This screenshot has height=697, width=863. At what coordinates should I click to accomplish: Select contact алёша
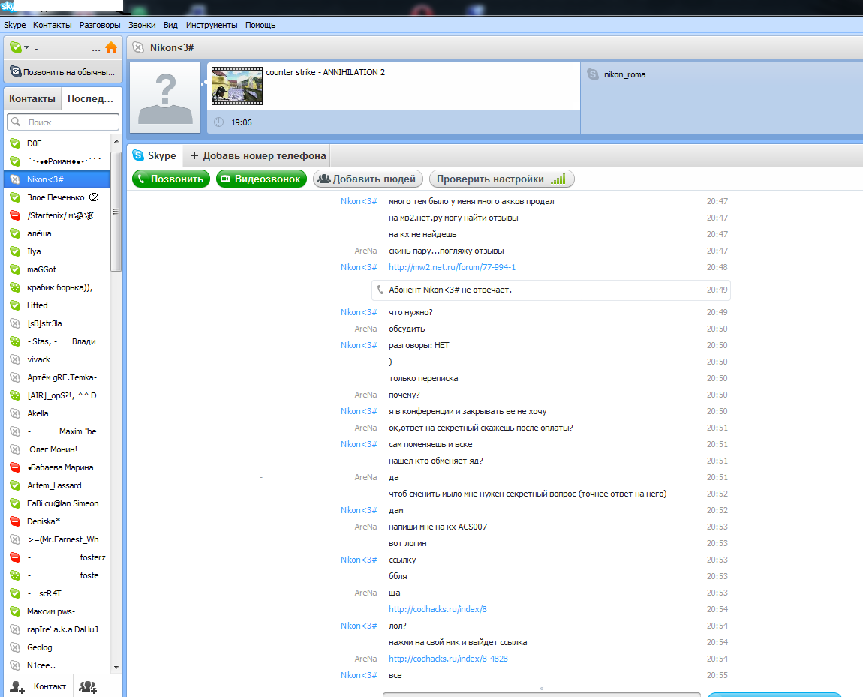coord(57,233)
